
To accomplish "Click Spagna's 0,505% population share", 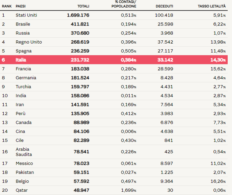I will [129, 51].
